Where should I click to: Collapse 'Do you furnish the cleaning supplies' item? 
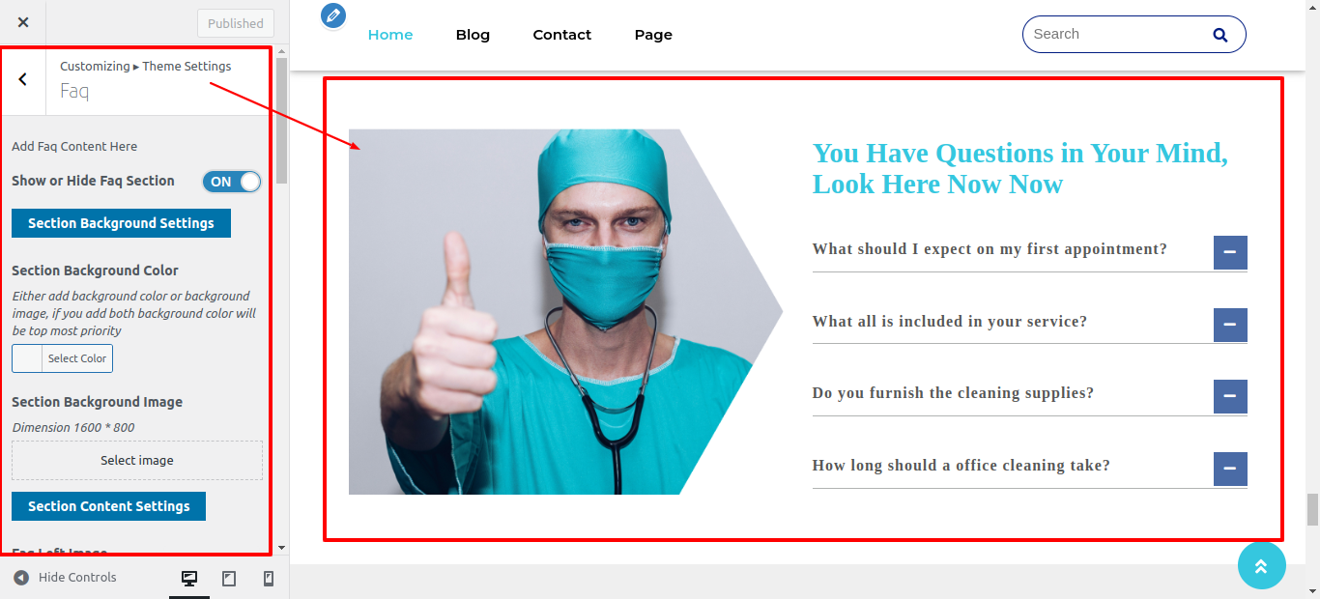(1230, 396)
